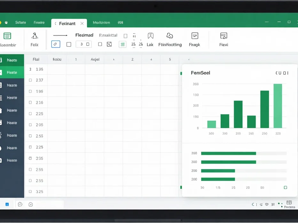Select the Asjal column header

95,59
